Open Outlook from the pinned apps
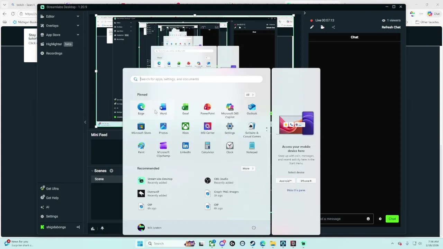443x249 pixels. coord(252,109)
